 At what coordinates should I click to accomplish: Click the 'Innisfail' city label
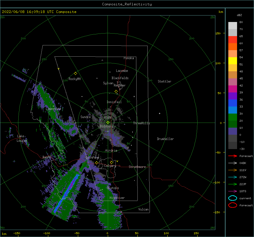point(114,102)
